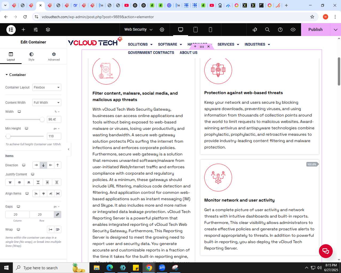Open page settings gear in top bar
The height and width of the screenshot is (273, 341).
(162, 30)
